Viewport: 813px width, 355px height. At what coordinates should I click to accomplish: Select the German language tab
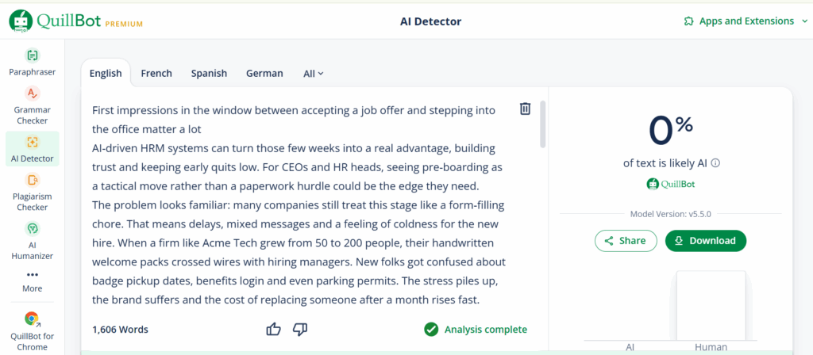(x=264, y=74)
